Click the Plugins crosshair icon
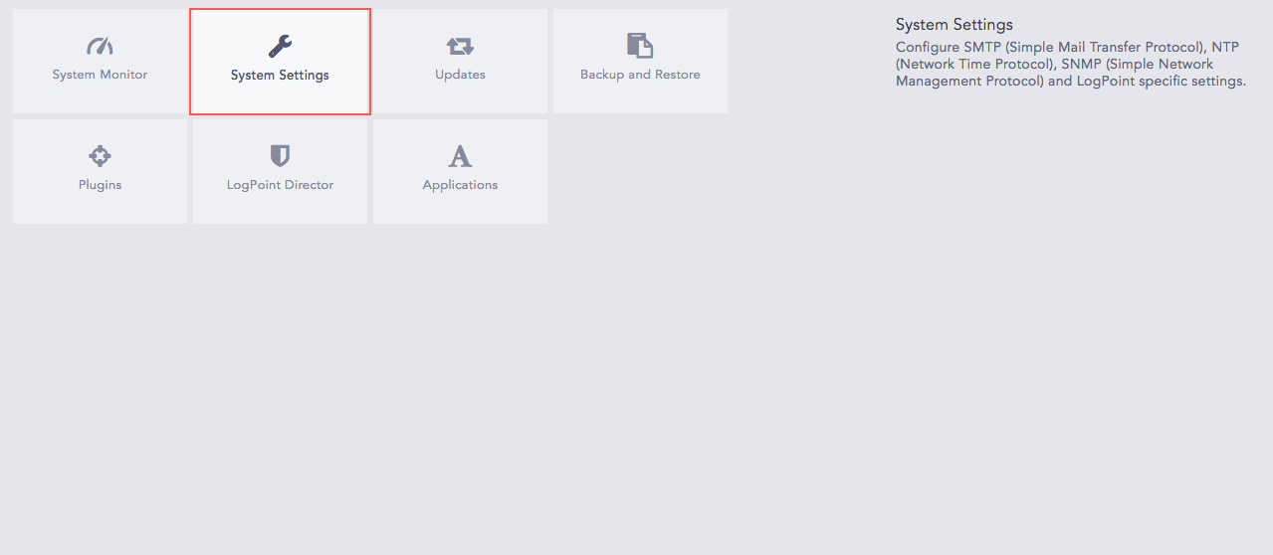Screen dimensions: 1273x555 coord(100,155)
